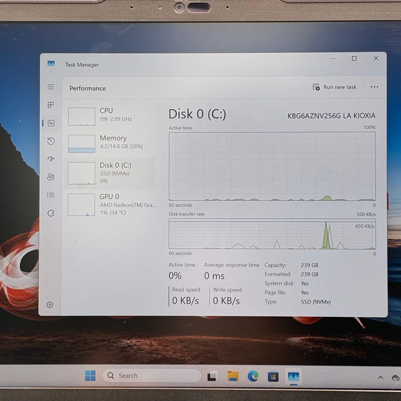Click the Page file Yes value
This screenshot has width=401, height=401.
pos(305,292)
